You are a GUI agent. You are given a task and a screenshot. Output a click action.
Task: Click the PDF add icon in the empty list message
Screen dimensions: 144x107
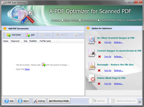43,64
